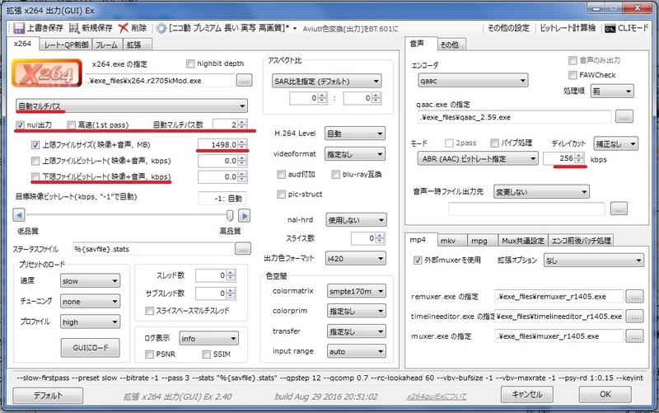Viewport: 659px width, 413px height.
Task: Open the nal-hrd dropdown
Action: click(356, 220)
